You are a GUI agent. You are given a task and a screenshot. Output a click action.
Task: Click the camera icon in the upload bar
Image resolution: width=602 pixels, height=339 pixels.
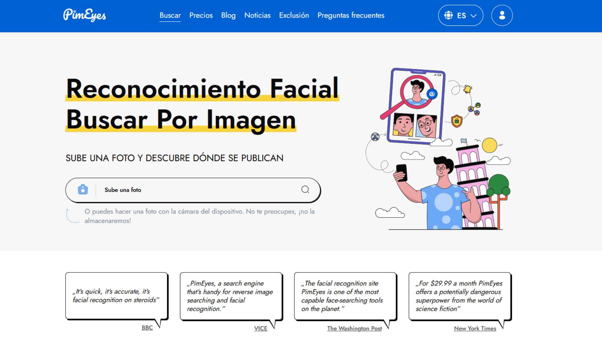point(82,190)
